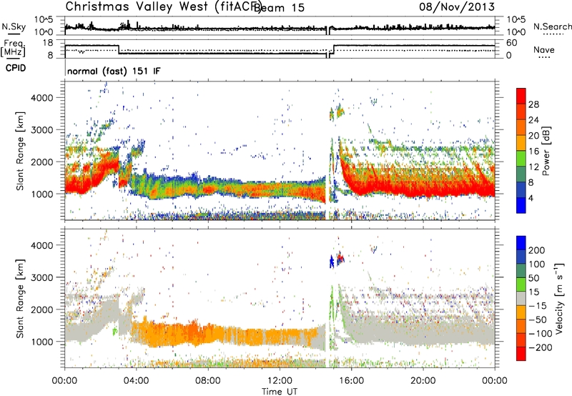Screen dimensions: 572x396
Task: Click the 'Freq. [MHz]' axis label
Action: pos(14,49)
